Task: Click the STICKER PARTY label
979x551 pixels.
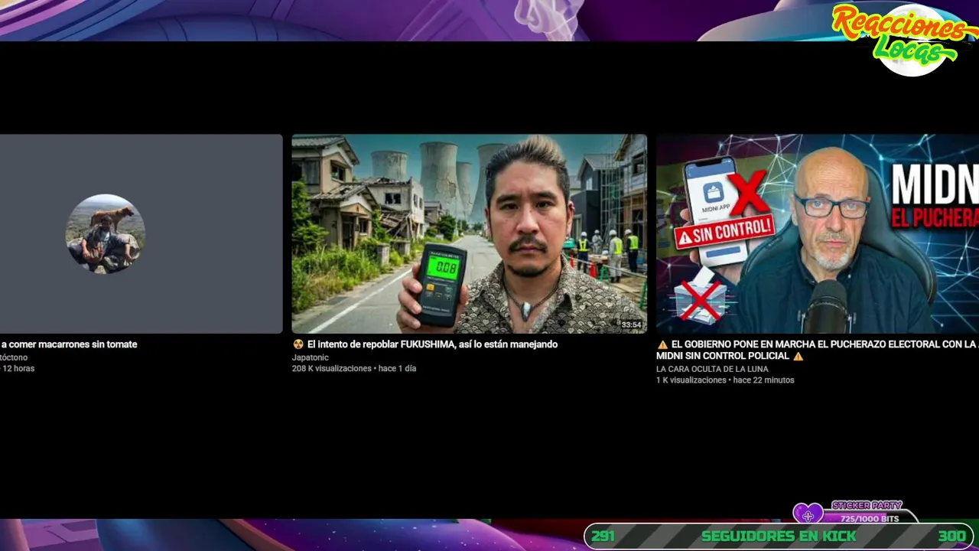Action: 867,506
